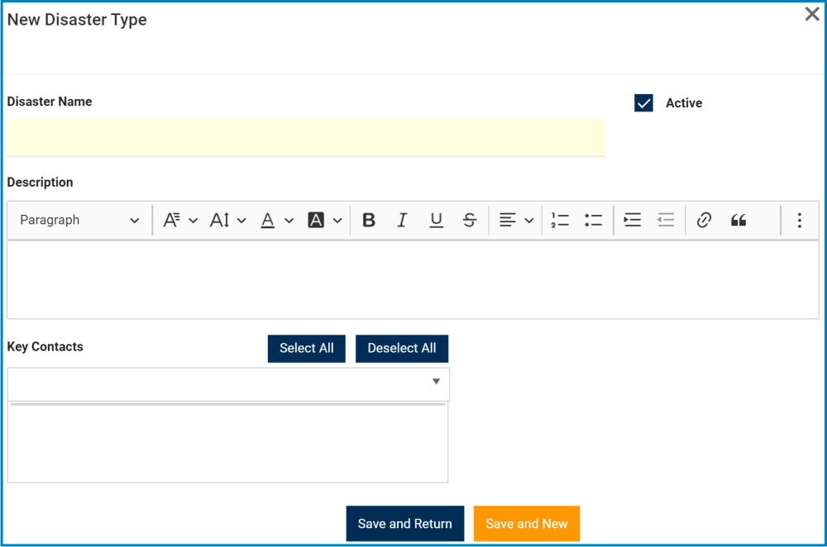
Task: Show more editor toolbar options
Action: 799,221
